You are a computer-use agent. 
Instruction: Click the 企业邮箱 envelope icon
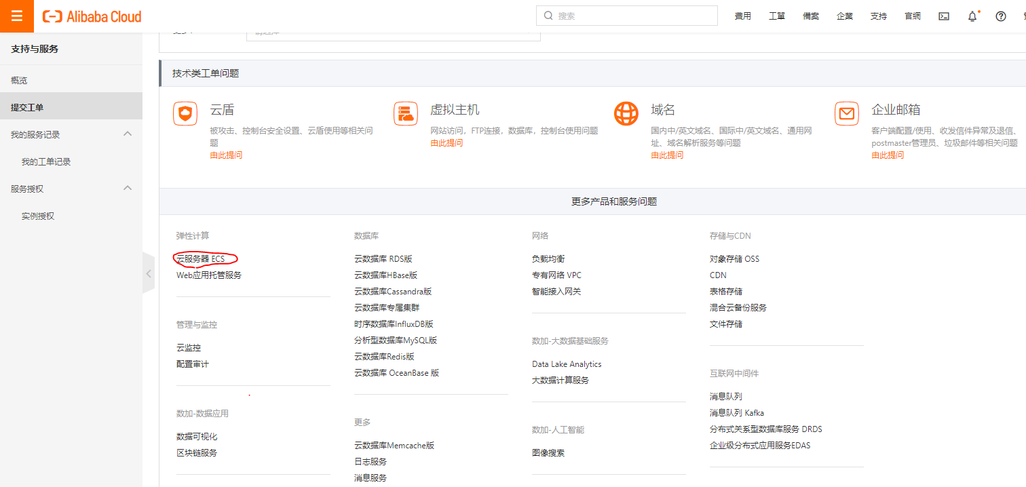(x=847, y=113)
